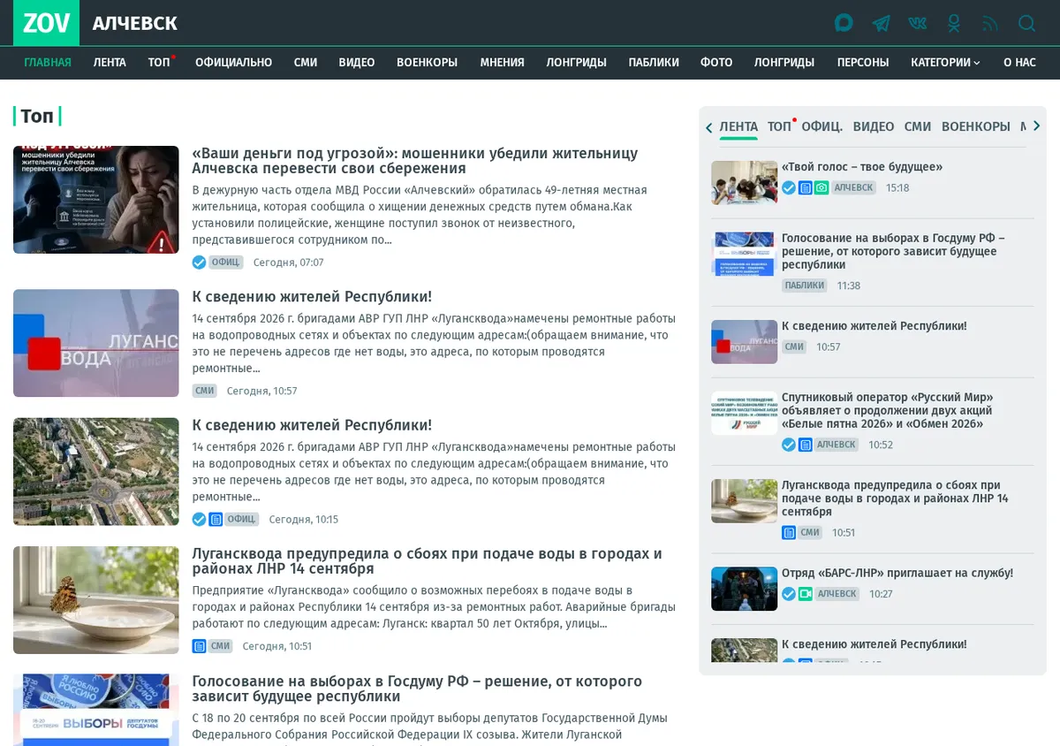
Task: Show next sidebar tabs with right arrow
Action: 1036,126
